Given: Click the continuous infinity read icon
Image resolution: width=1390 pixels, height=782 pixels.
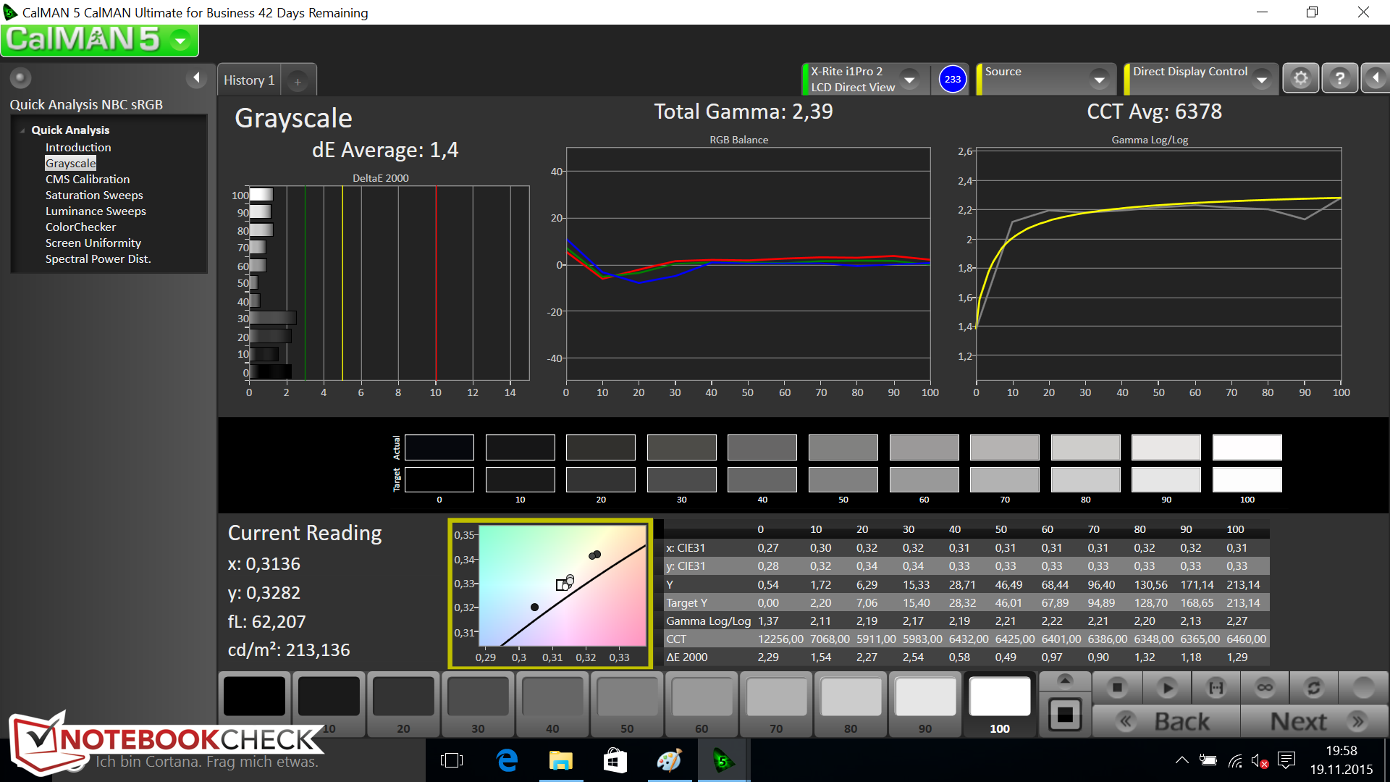Looking at the screenshot, I should point(1265,687).
